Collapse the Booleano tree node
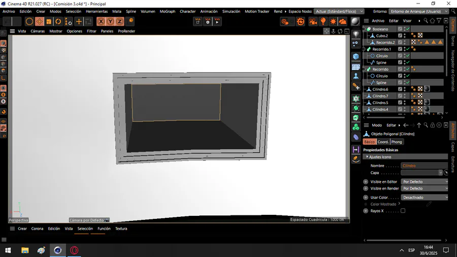Image resolution: width=457 pixels, height=257 pixels. pyautogui.click(x=364, y=29)
